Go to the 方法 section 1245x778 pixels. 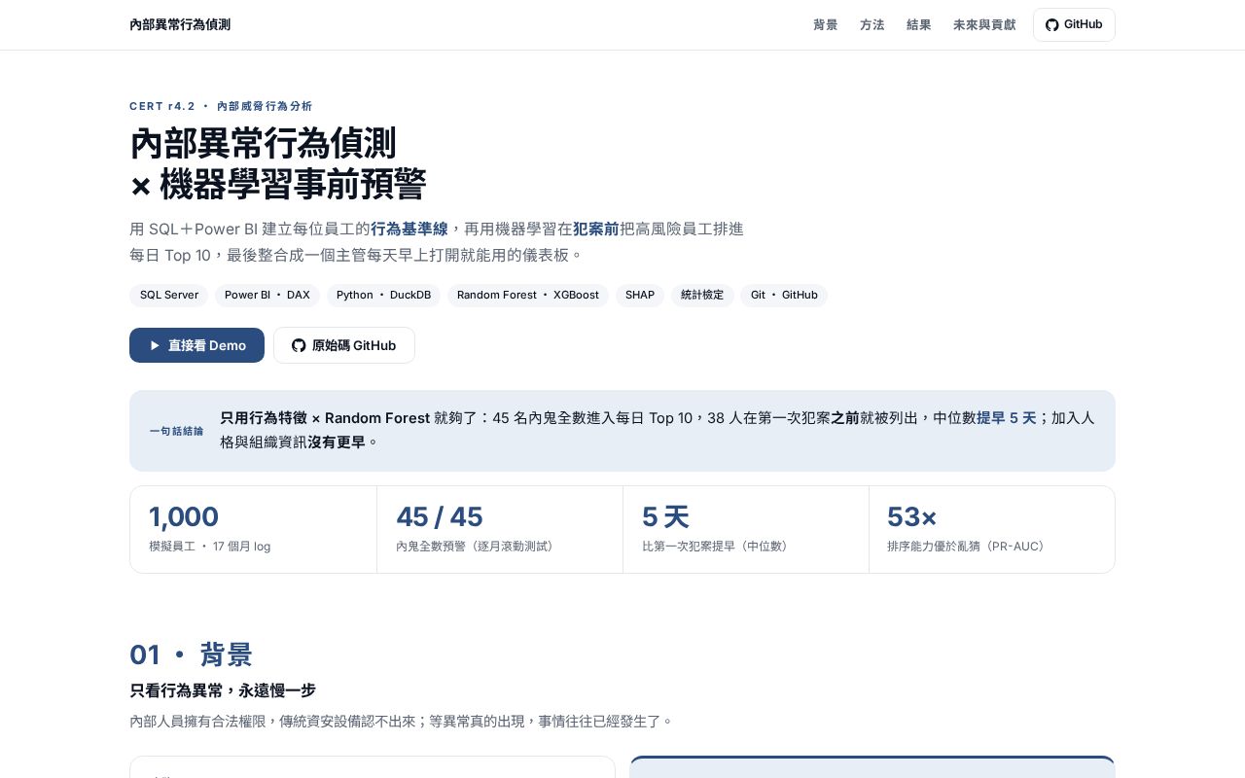click(872, 25)
